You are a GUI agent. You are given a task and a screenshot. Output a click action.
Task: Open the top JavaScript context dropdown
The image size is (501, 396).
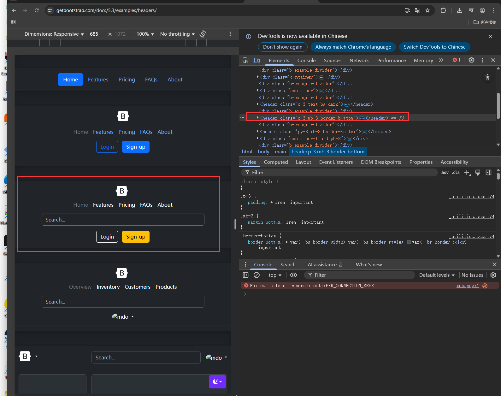(275, 275)
